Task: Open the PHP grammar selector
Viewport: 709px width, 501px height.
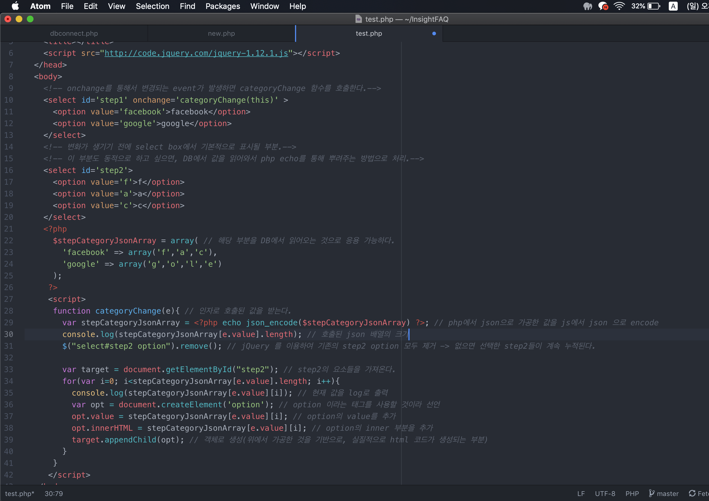Action: click(632, 493)
